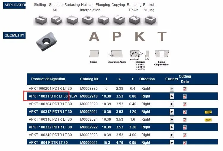Open cutters for APKT 100312 PDTR LT 30
The width and height of the screenshot is (223, 151).
172,112
